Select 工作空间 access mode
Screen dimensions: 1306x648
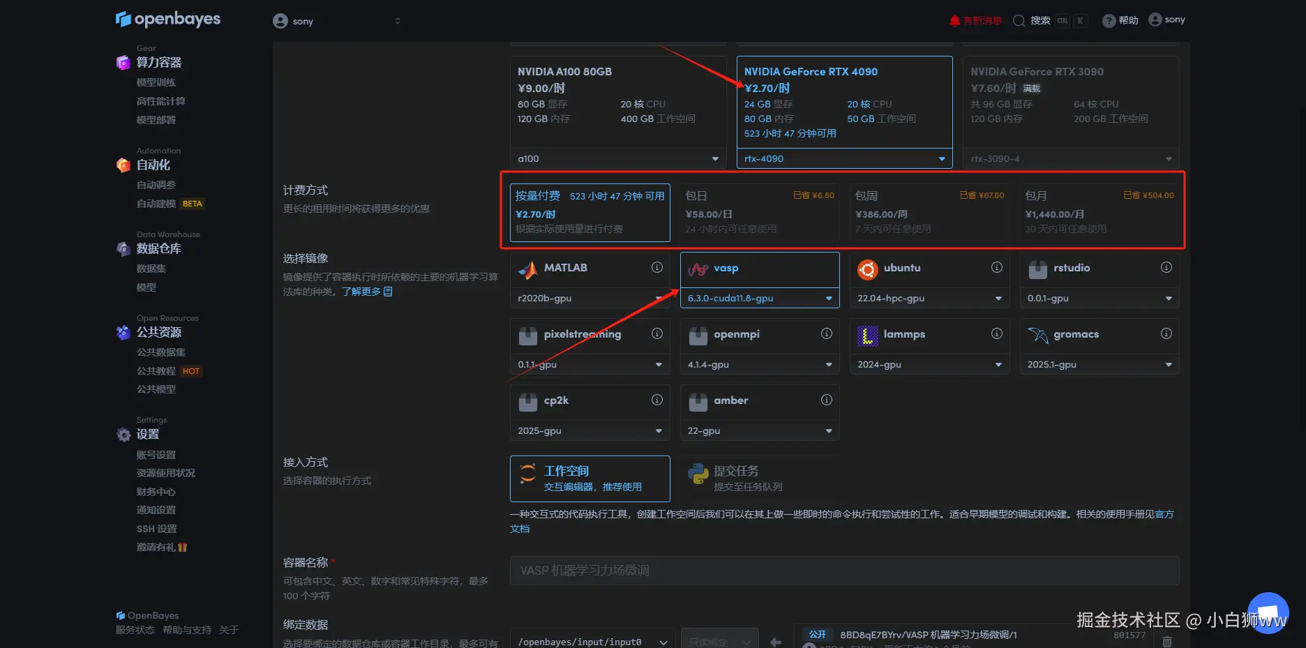(x=590, y=479)
